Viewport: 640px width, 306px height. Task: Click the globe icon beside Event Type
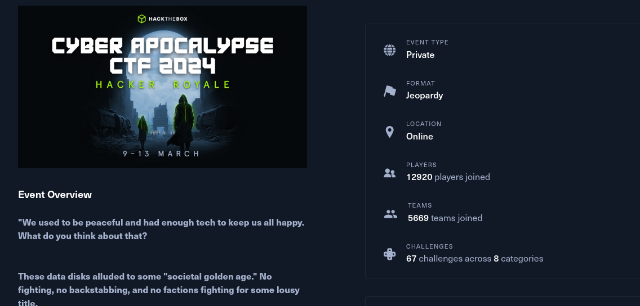click(389, 50)
